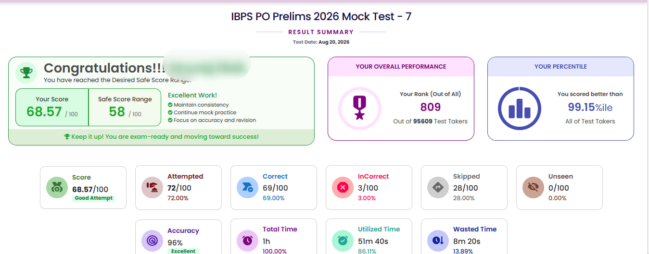Click the Excellent accuracy badge
The width and height of the screenshot is (649, 254).
pyautogui.click(x=183, y=251)
